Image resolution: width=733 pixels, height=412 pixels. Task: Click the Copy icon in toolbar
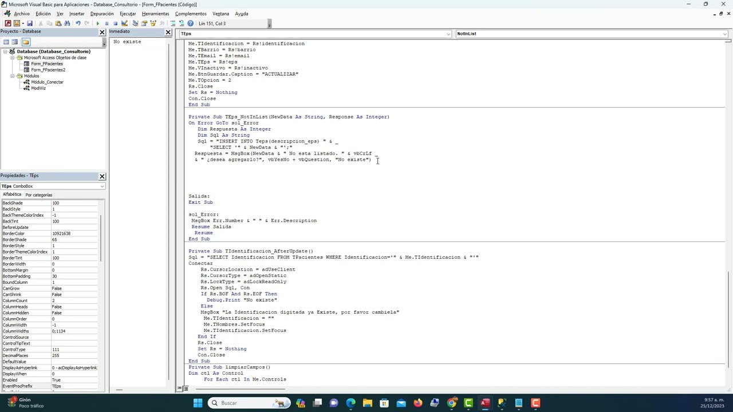[49, 23]
